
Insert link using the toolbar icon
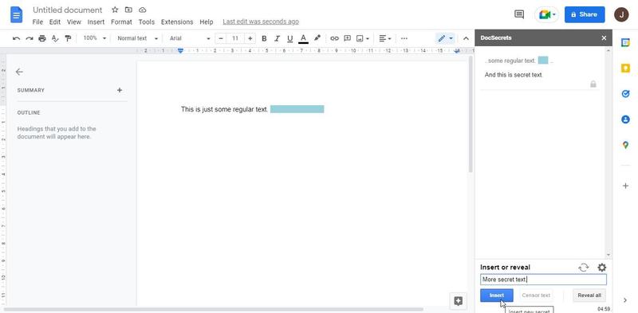334,38
